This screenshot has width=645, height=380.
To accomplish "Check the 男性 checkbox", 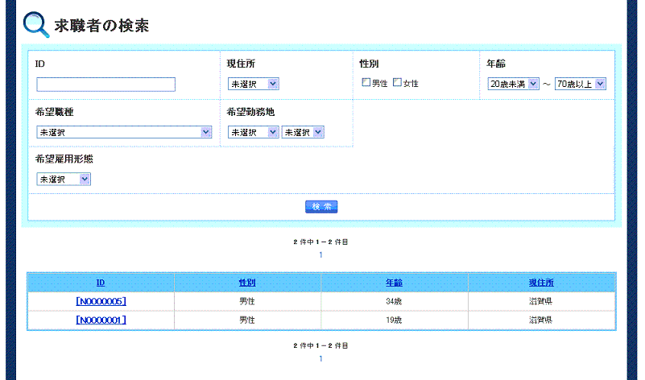I will pos(366,83).
